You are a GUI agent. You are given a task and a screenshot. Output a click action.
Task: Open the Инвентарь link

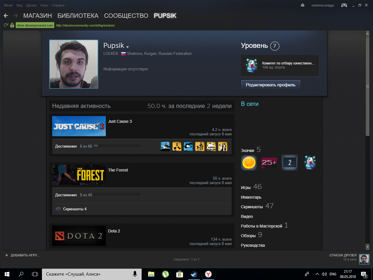click(x=251, y=197)
